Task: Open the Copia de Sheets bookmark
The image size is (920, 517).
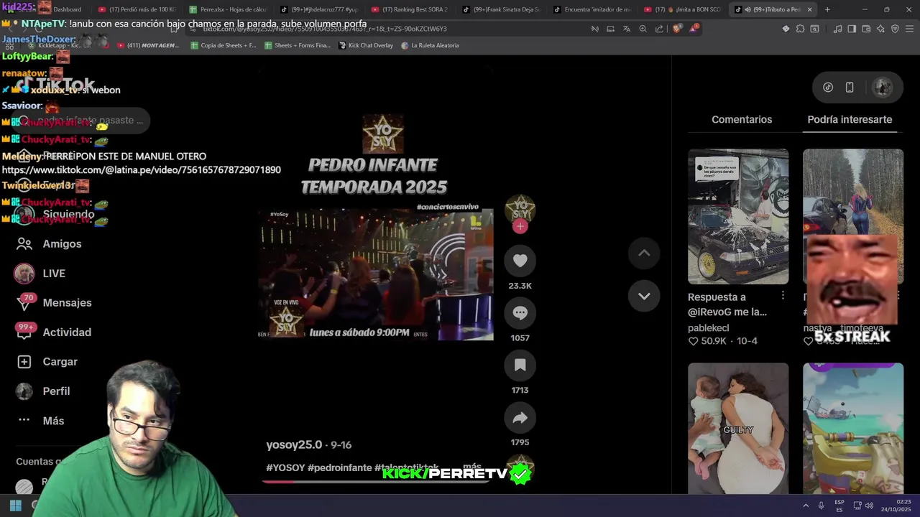Action: tap(223, 45)
